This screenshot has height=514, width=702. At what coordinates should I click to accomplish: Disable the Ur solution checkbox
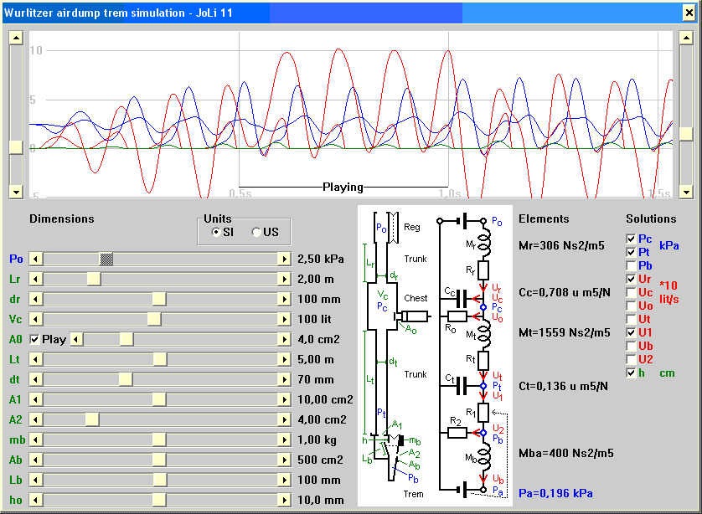pos(631,279)
